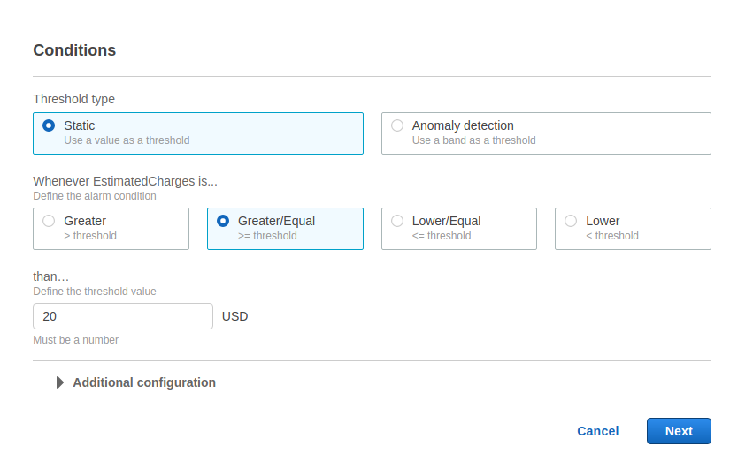Choose the Lower than threshold option
Image resolution: width=753 pixels, height=462 pixels.
point(571,221)
